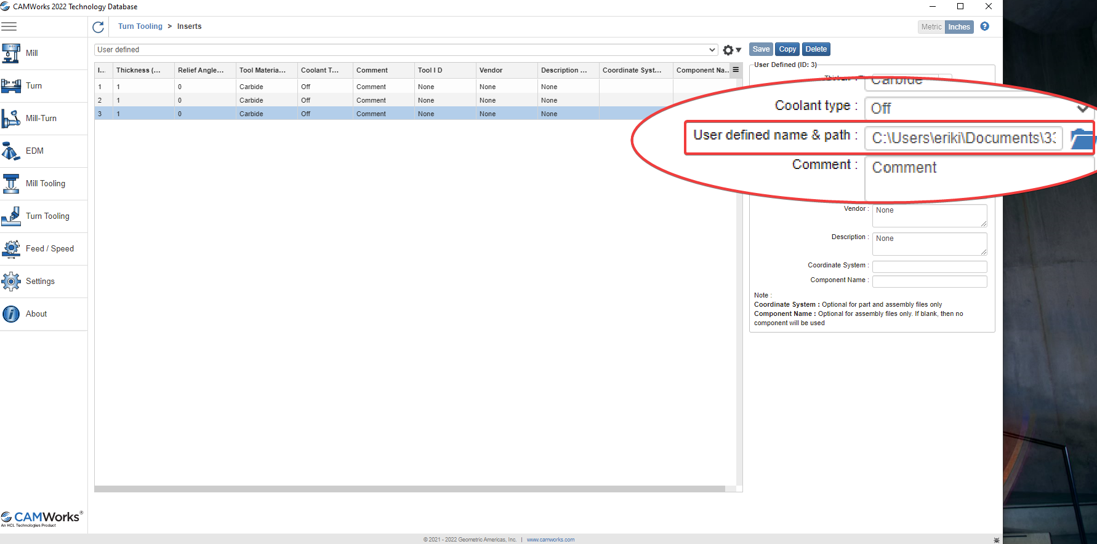This screenshot has height=544, width=1097.
Task: Open the table column options menu
Action: point(736,70)
